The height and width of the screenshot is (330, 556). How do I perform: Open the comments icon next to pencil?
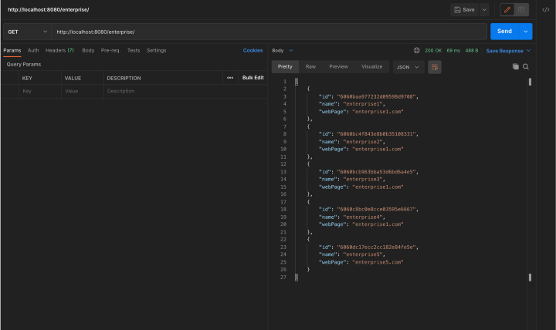pyautogui.click(x=521, y=10)
